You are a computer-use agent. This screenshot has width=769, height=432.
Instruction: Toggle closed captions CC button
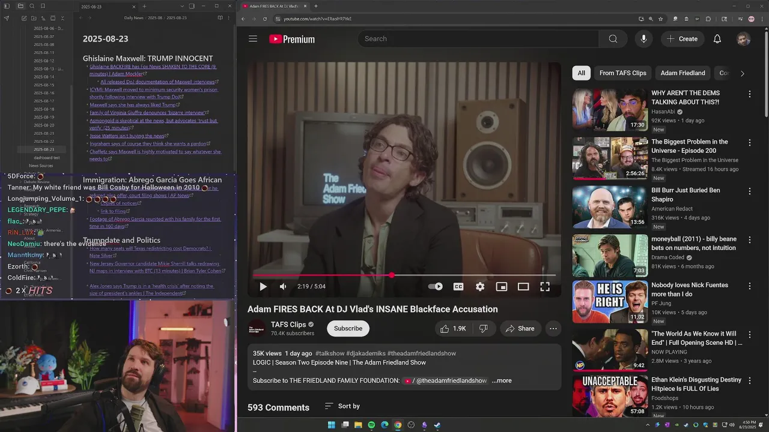click(x=458, y=287)
